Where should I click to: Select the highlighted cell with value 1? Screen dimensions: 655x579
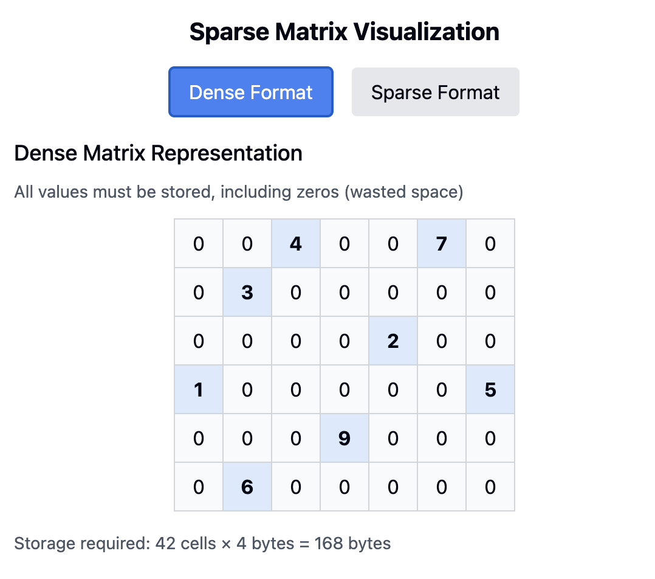coord(199,390)
